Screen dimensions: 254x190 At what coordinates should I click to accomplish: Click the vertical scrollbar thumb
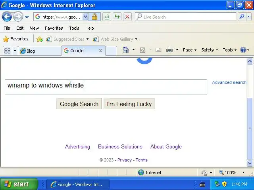[x=250, y=129]
